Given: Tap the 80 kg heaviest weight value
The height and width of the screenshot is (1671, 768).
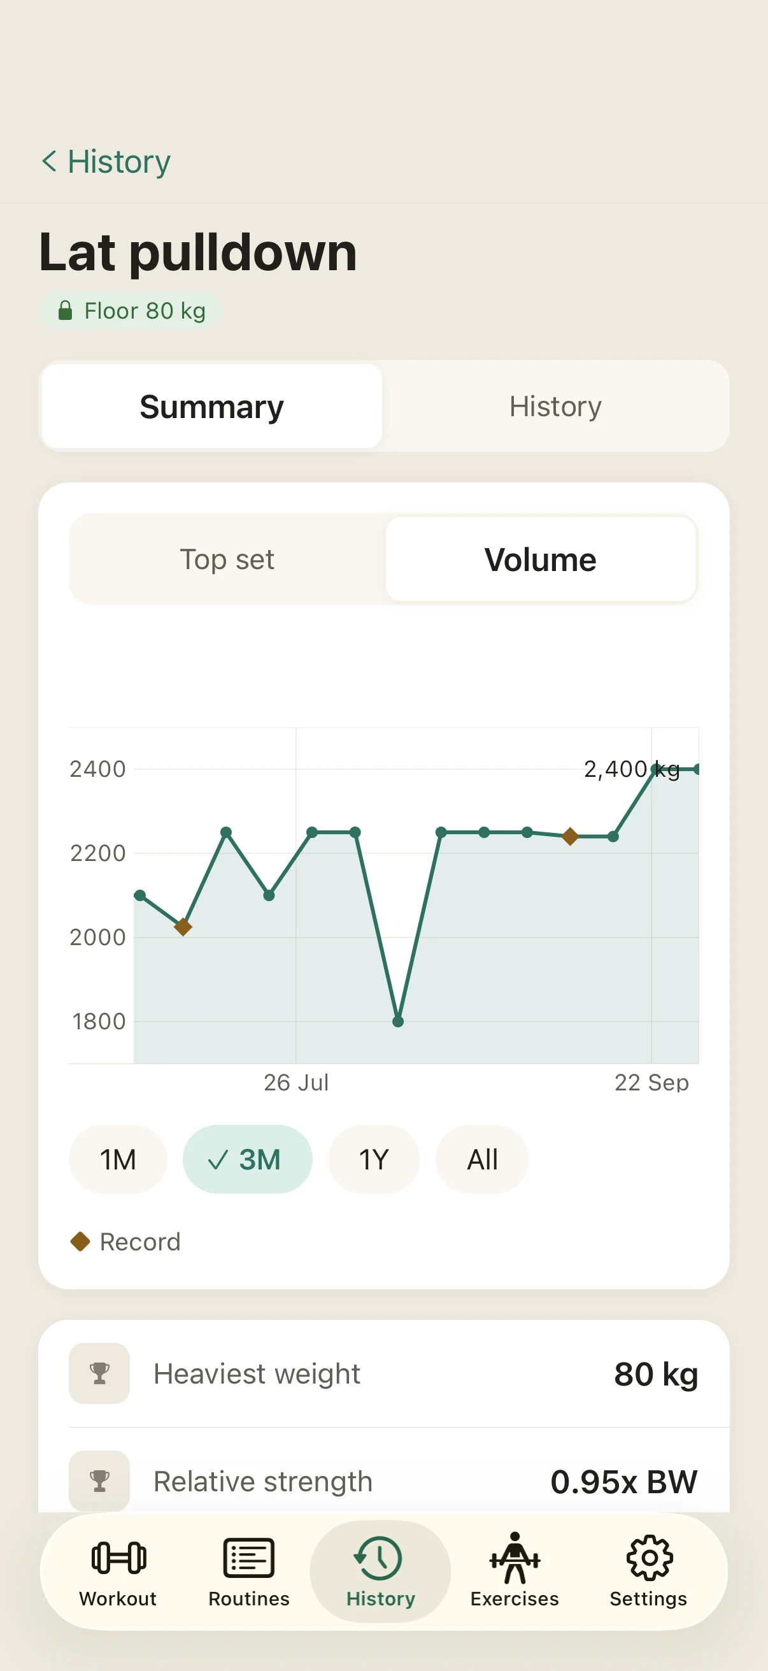Looking at the screenshot, I should [x=656, y=1374].
